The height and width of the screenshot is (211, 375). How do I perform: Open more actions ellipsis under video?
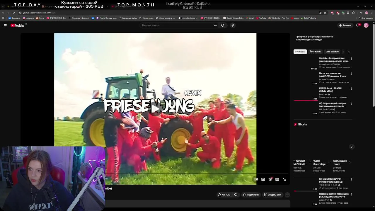click(x=287, y=195)
